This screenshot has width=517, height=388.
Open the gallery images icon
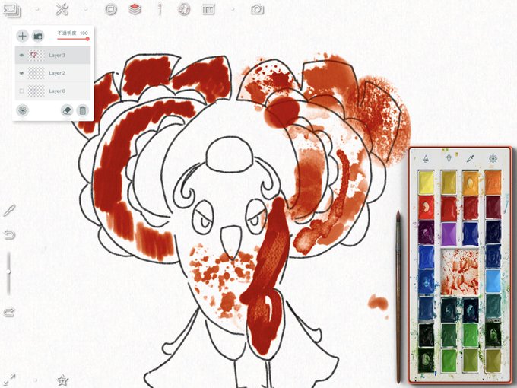click(11, 10)
